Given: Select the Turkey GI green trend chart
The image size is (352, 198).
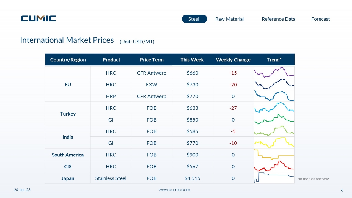Looking at the screenshot, I should [274, 119].
